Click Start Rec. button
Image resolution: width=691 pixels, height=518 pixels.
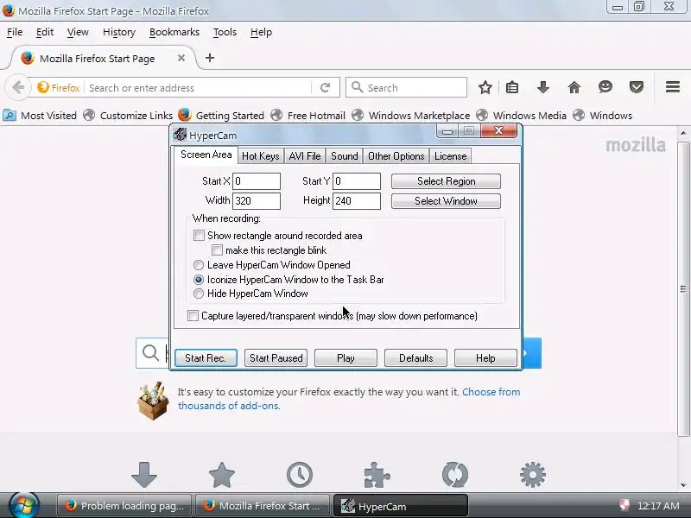tap(206, 357)
